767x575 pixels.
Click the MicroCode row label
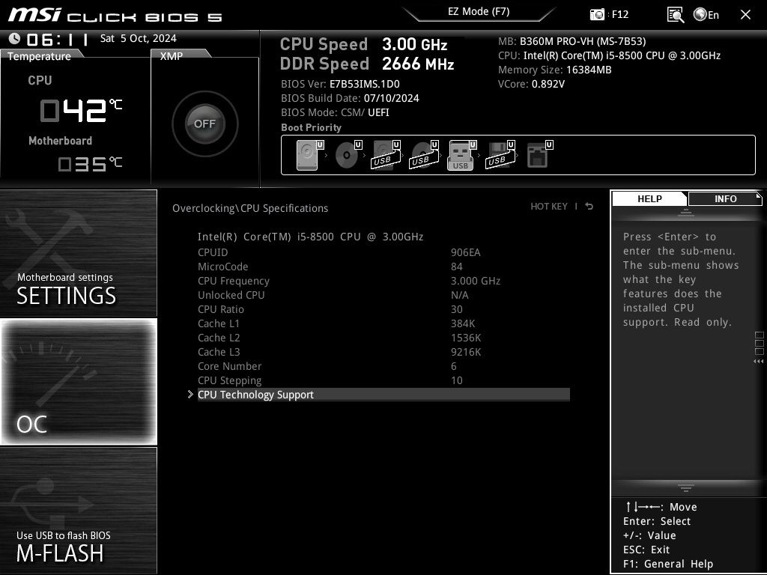(x=222, y=267)
